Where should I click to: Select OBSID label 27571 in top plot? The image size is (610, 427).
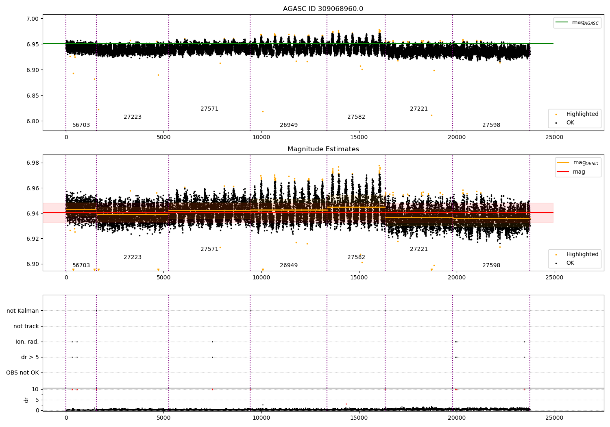[x=209, y=109]
